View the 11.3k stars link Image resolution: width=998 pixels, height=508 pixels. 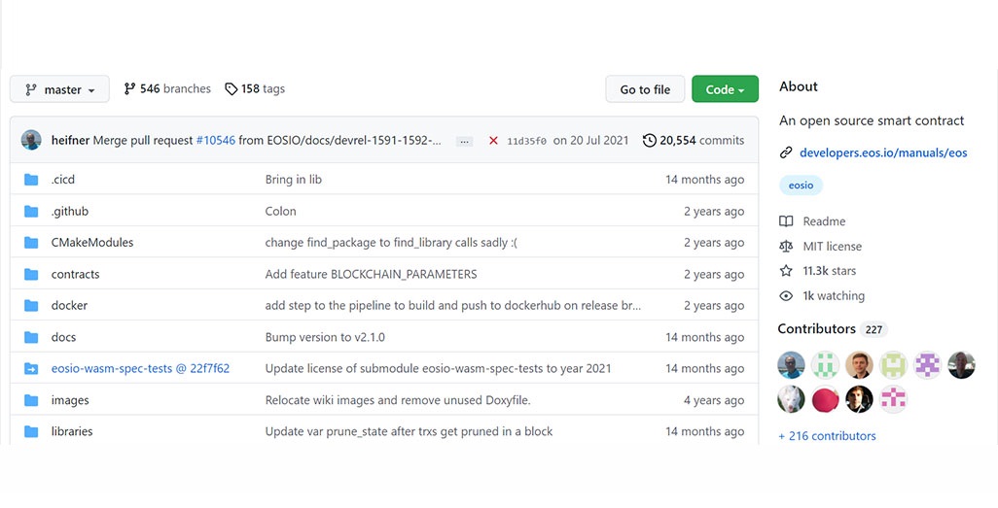(x=830, y=271)
